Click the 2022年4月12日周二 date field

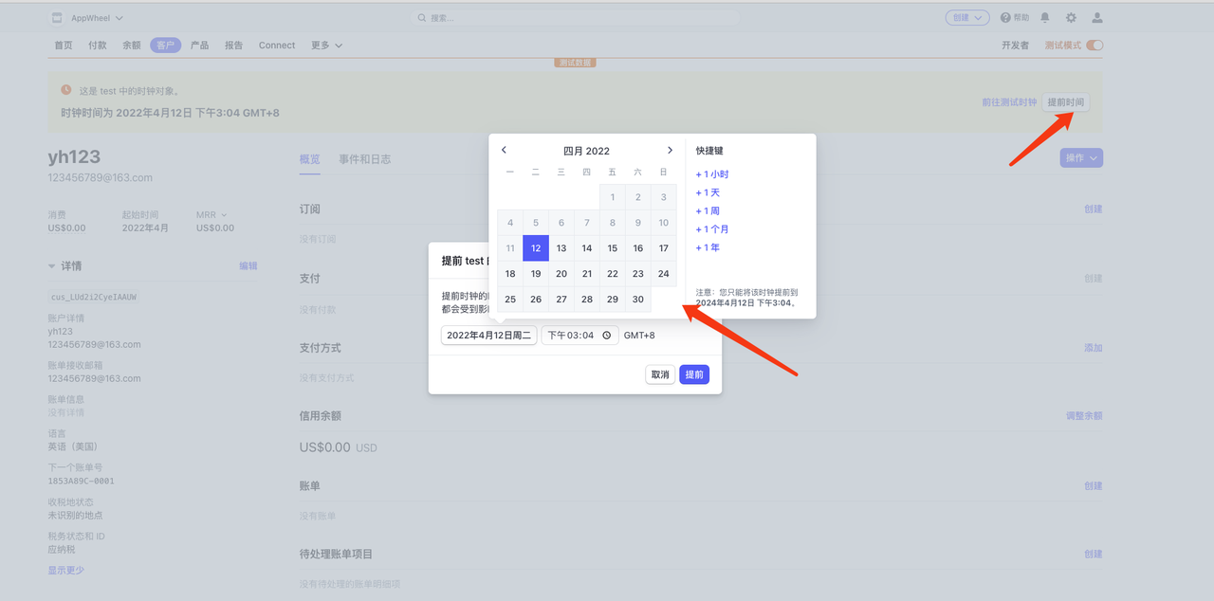(488, 336)
